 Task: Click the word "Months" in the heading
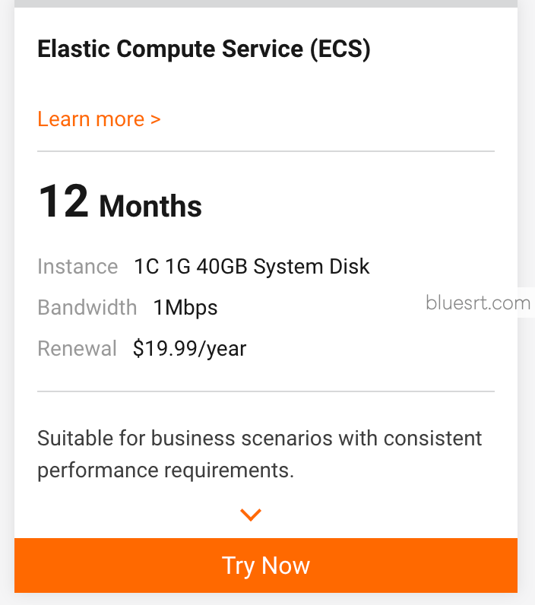click(150, 206)
